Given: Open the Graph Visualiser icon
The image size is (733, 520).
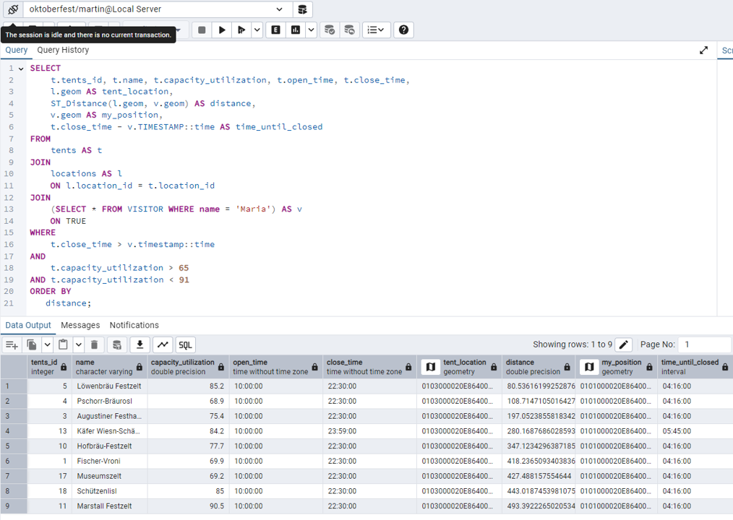Looking at the screenshot, I should click(x=163, y=344).
